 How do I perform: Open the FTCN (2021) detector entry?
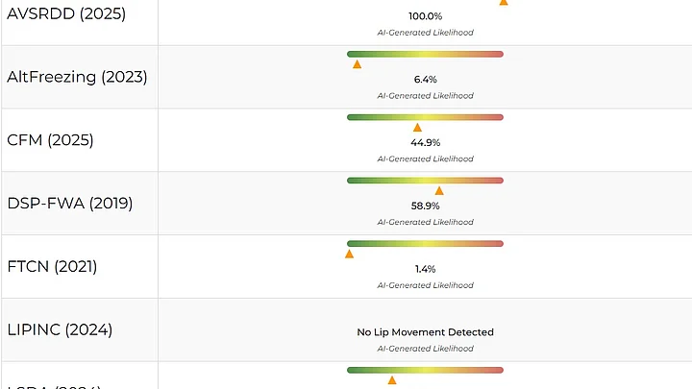[x=52, y=266]
